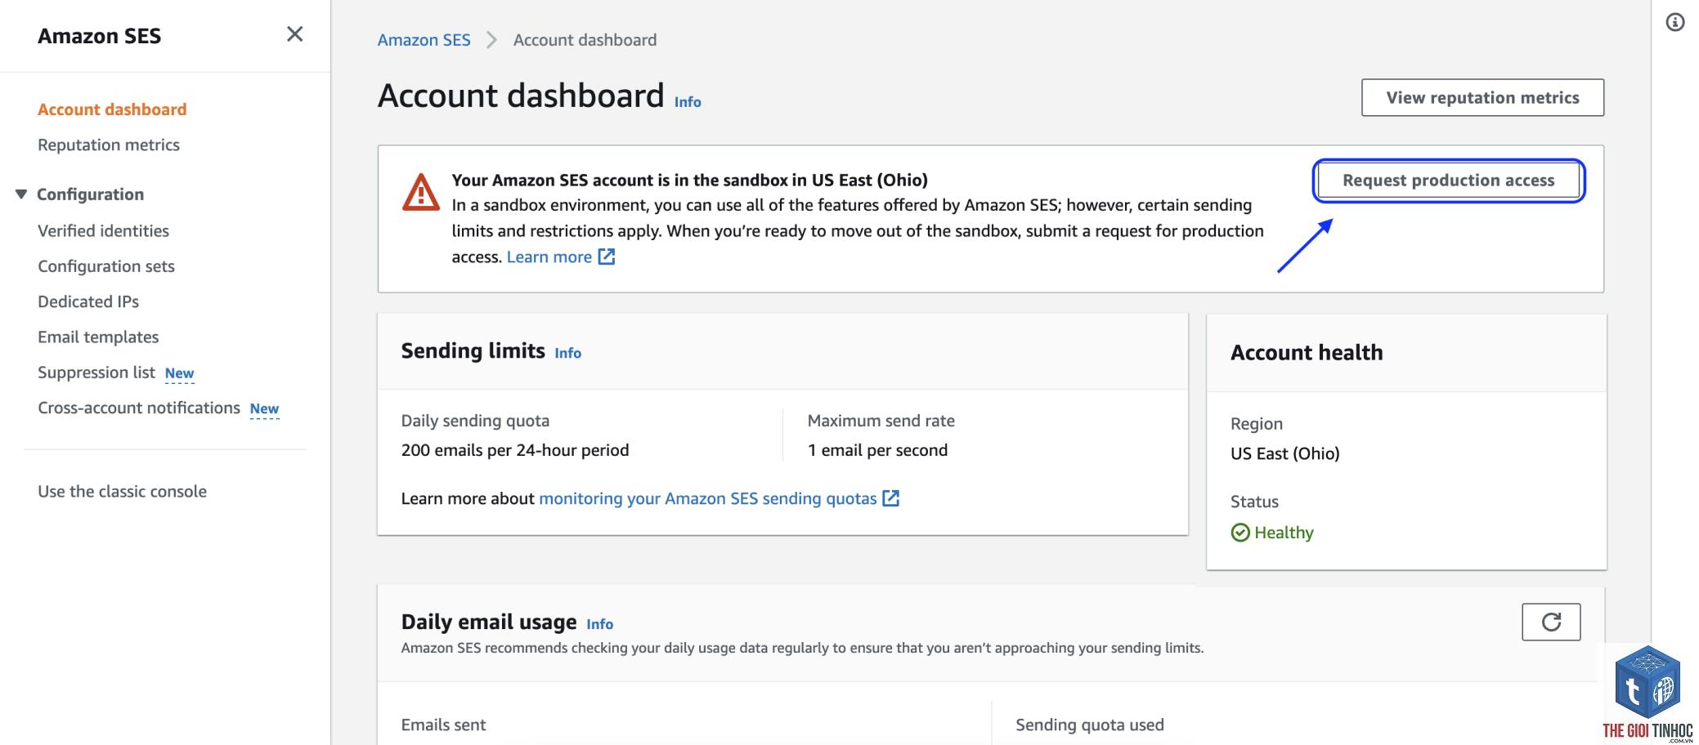Screen dimensions: 1699x745
Task: Click the 'Sending quota used' label
Action: tap(1090, 725)
